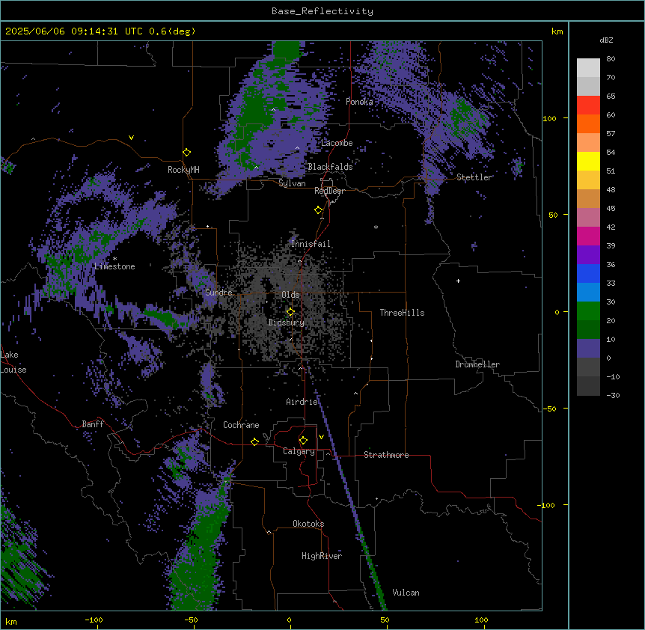Select the Cochrane map label

tap(241, 425)
